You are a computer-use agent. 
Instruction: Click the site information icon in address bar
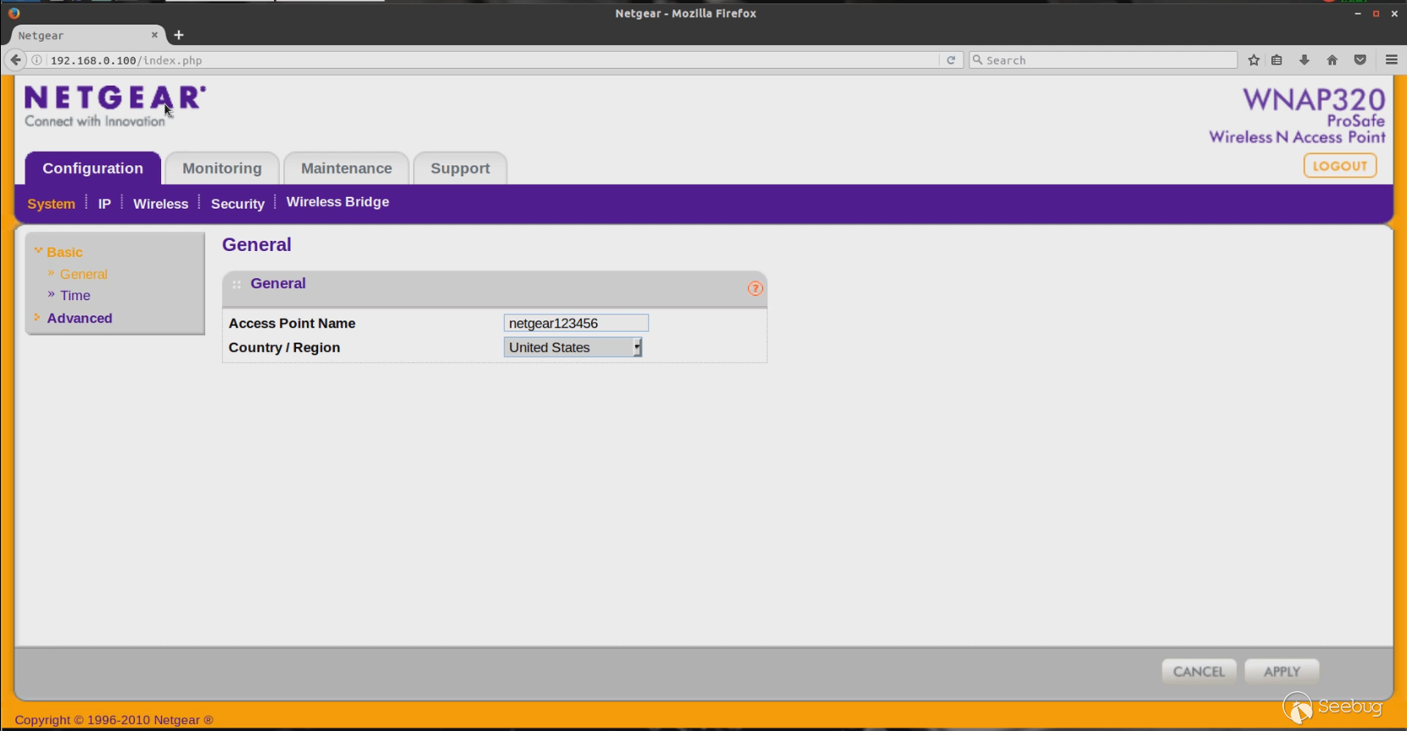(x=36, y=60)
